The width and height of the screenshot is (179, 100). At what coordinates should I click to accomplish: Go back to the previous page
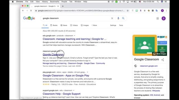click(23, 11)
